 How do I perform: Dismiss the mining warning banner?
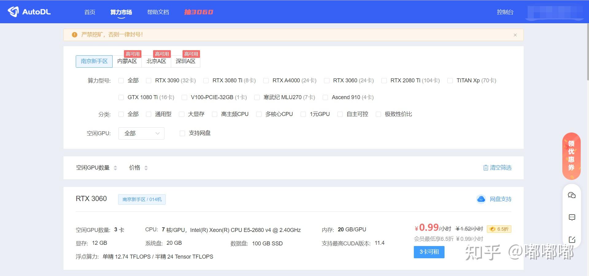(x=515, y=35)
